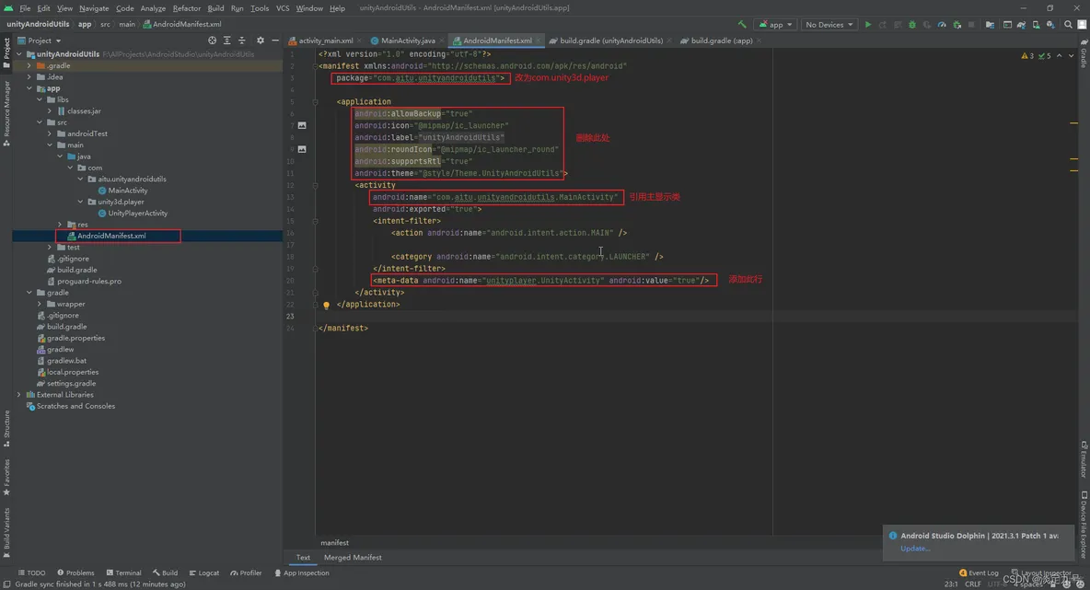Viewport: 1090px width, 590px height.
Task: Click the Project Structure toolbar icon
Action: [990, 24]
